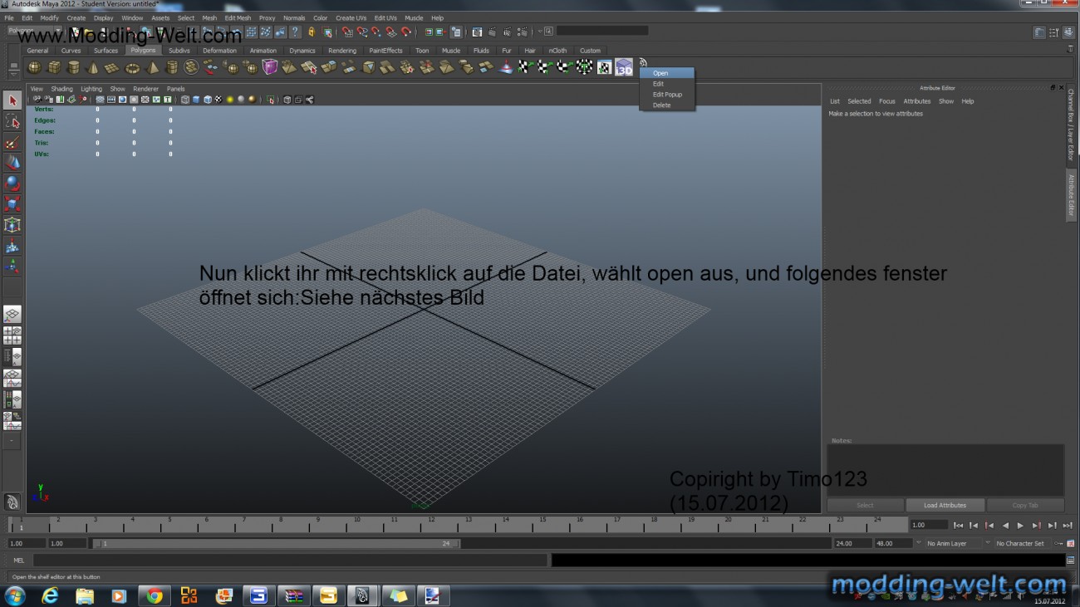Image resolution: width=1080 pixels, height=607 pixels.
Task: Toggle the lock selection padlock icon
Action: [x=312, y=32]
